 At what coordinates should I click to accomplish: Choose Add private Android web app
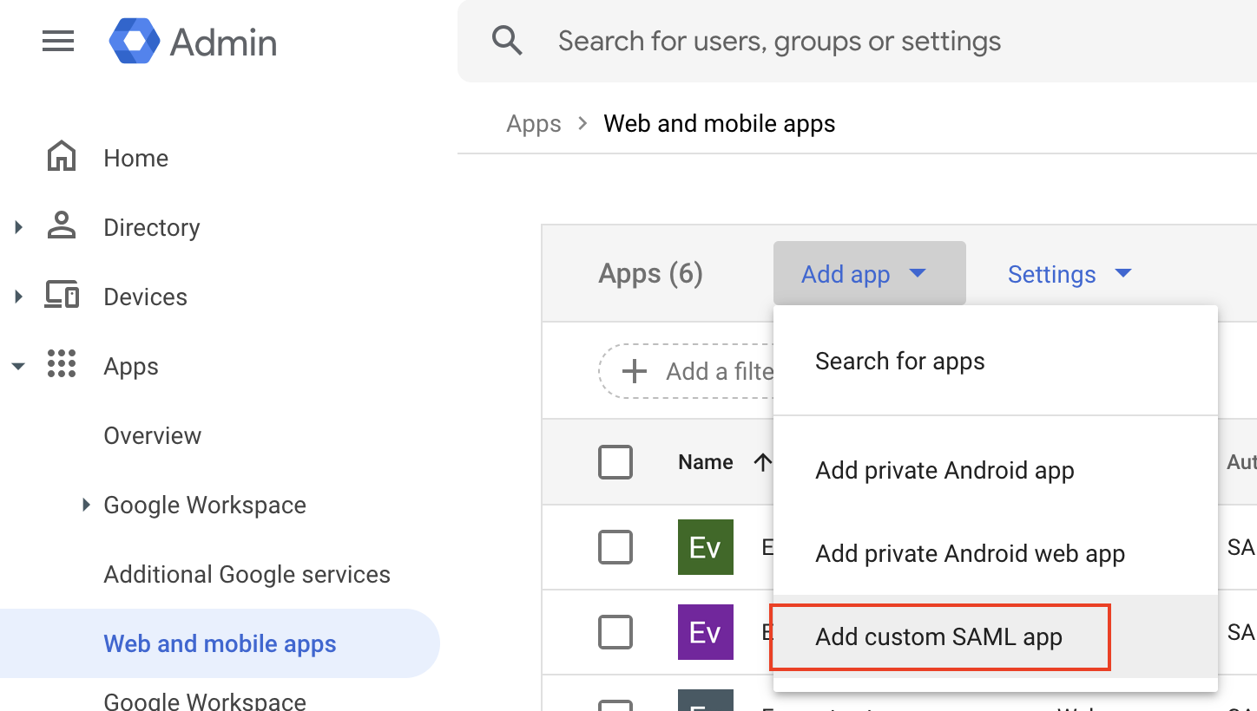[x=996, y=553]
